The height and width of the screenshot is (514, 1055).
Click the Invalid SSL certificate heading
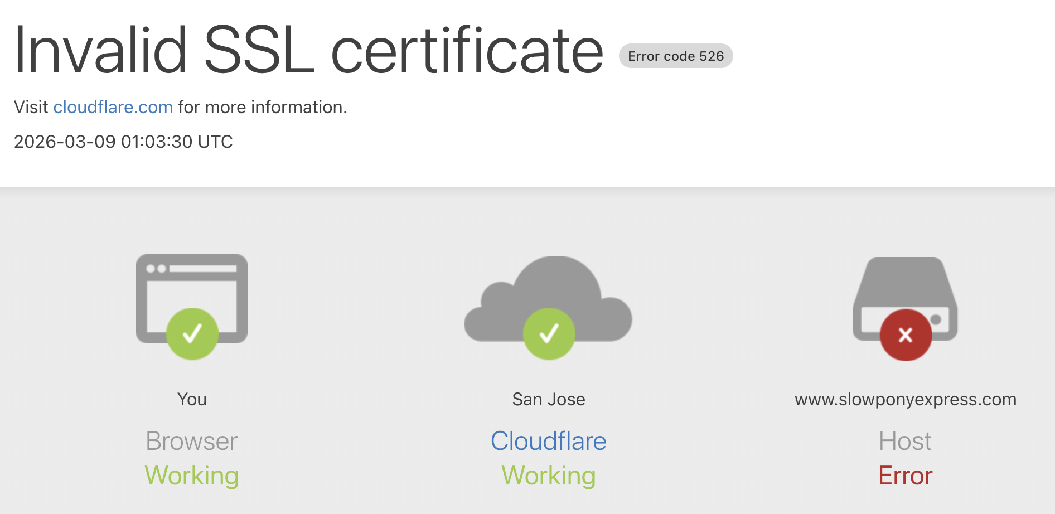click(308, 51)
